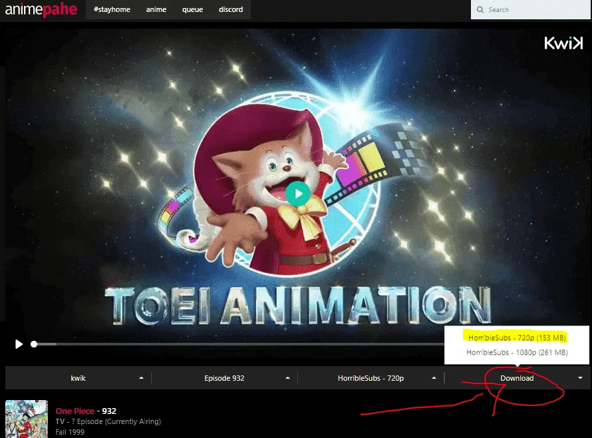The image size is (592, 438).
Task: Open the kwik provider dropdown
Action: tap(78, 378)
